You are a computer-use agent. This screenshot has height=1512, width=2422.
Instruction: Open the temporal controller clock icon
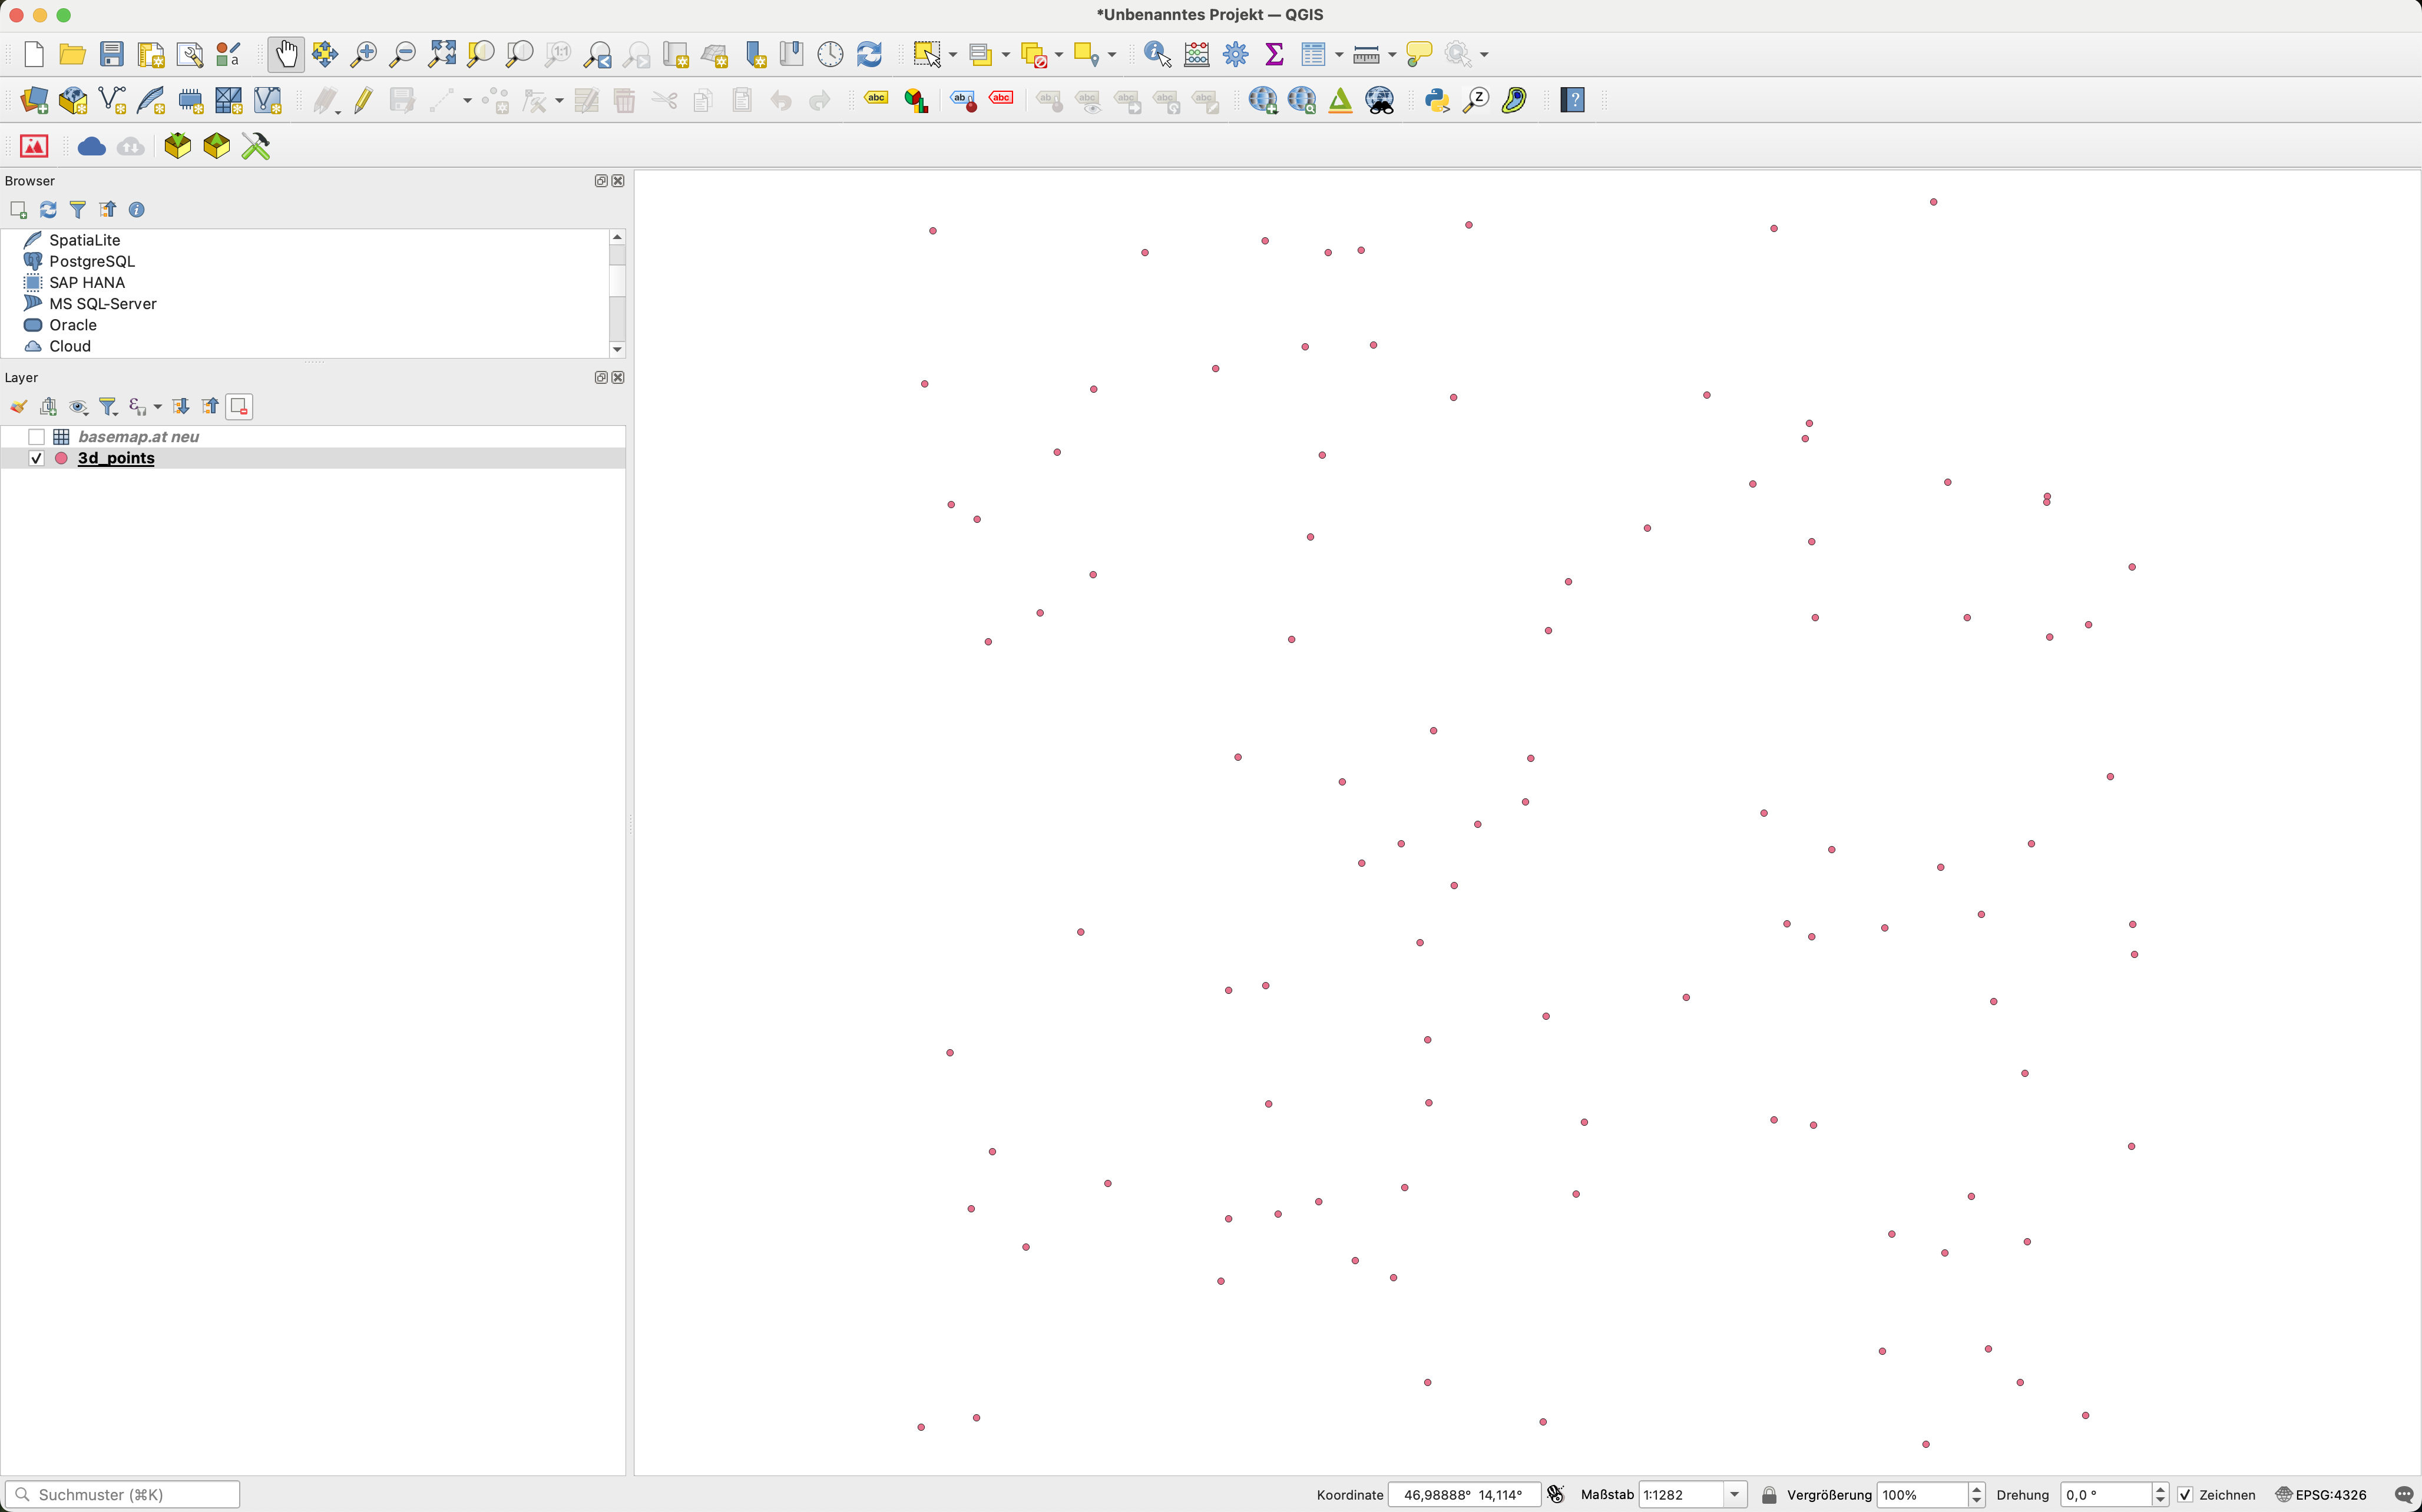pyautogui.click(x=831, y=54)
